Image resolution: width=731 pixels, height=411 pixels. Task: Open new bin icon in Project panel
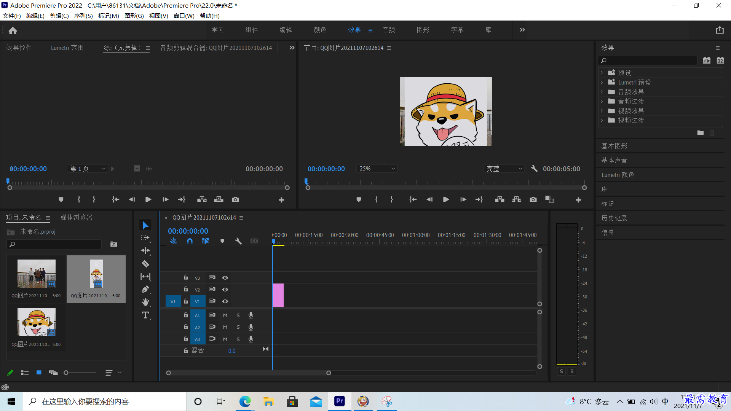click(x=114, y=244)
